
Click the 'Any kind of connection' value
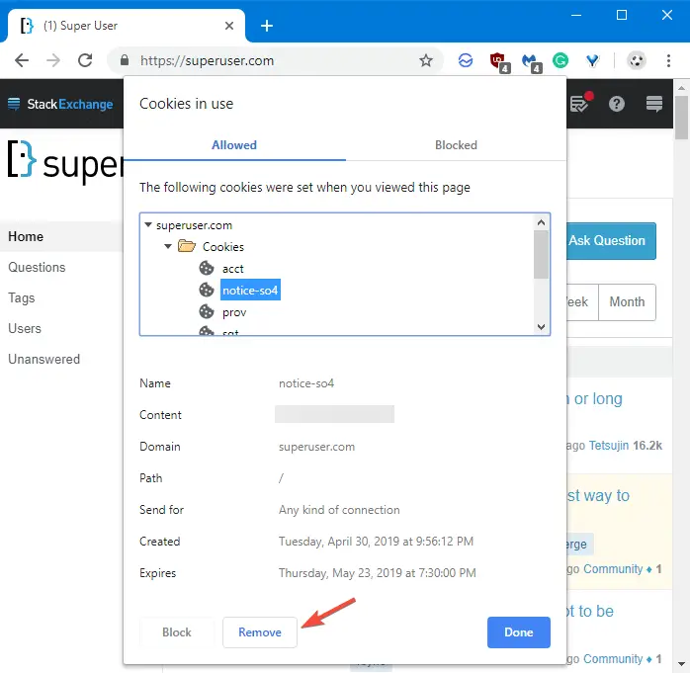pyautogui.click(x=339, y=509)
